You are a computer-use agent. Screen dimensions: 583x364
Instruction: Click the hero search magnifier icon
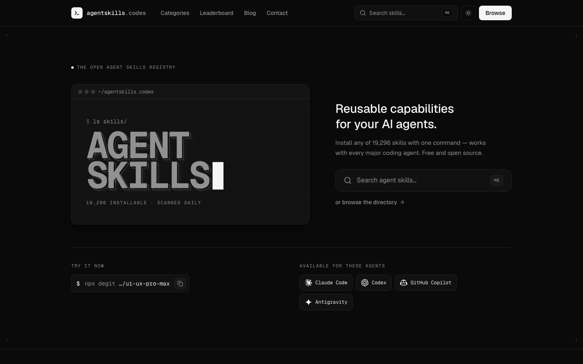pos(348,180)
